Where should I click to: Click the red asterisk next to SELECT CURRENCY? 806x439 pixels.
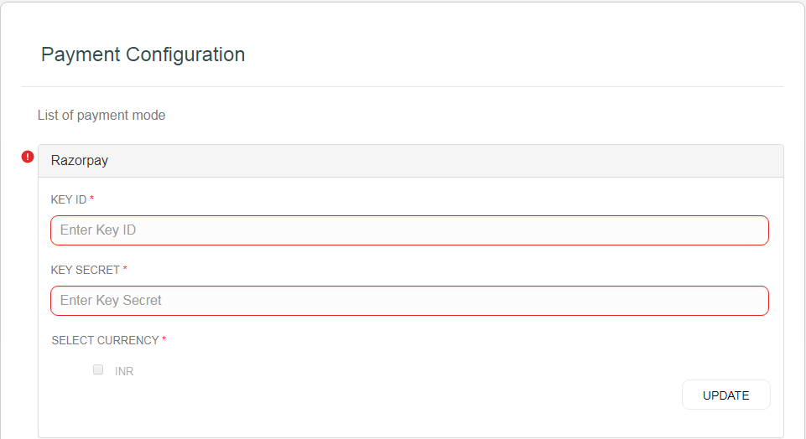click(x=164, y=339)
